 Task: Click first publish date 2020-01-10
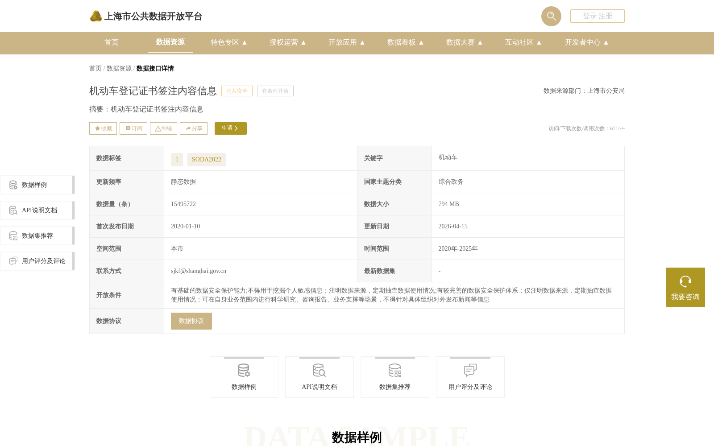pos(186,226)
